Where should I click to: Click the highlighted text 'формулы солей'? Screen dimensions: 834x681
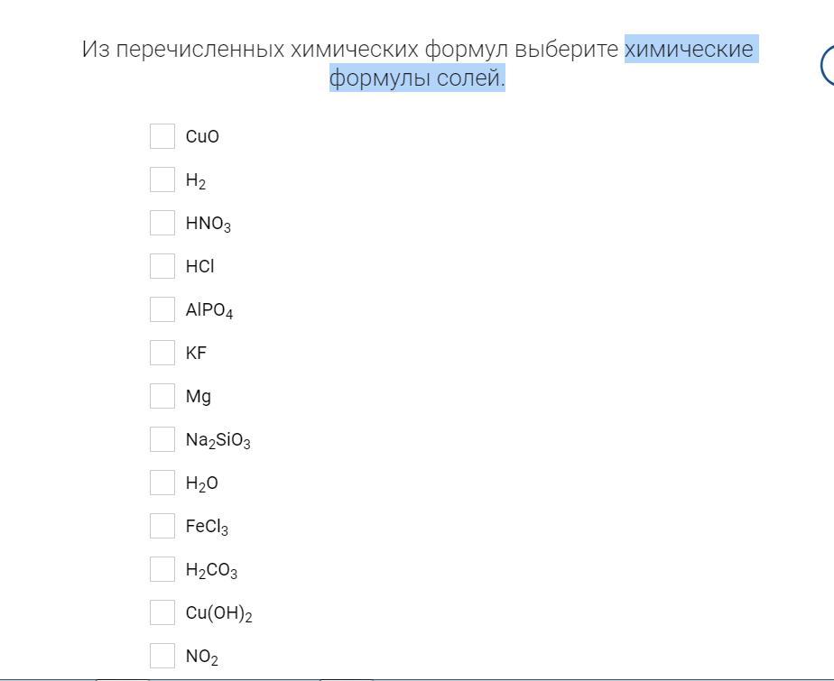coord(415,78)
